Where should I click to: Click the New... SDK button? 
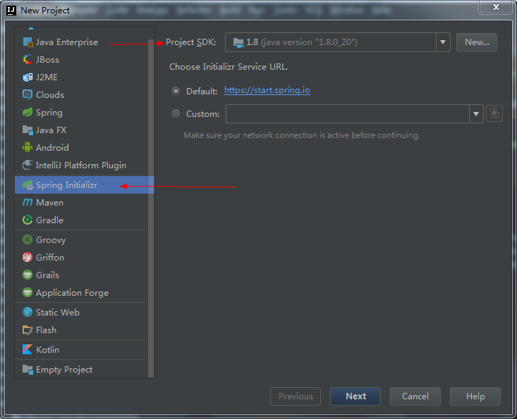click(476, 42)
